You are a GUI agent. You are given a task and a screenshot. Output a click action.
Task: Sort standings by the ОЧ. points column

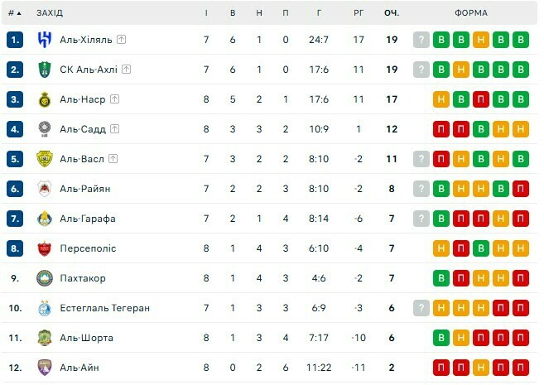(x=392, y=13)
